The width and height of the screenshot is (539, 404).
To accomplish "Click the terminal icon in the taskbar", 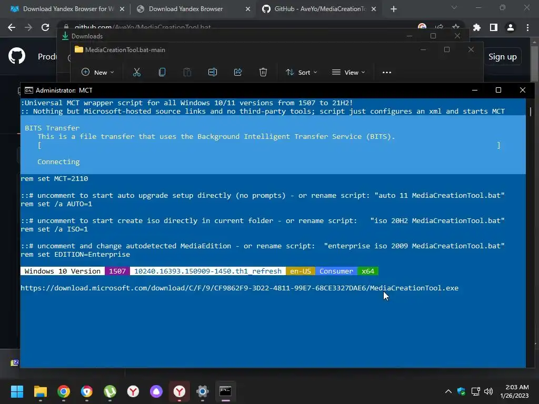I will coord(225,391).
